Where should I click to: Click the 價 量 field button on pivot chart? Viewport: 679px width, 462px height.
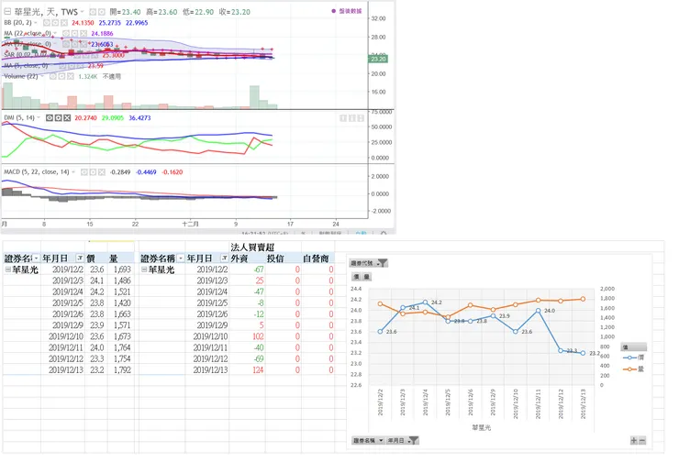[x=362, y=277]
